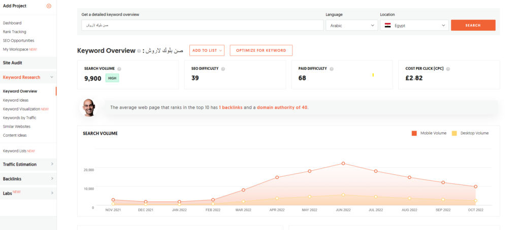Click the Neil Patel avatar image
The image size is (520, 230).
point(89,107)
